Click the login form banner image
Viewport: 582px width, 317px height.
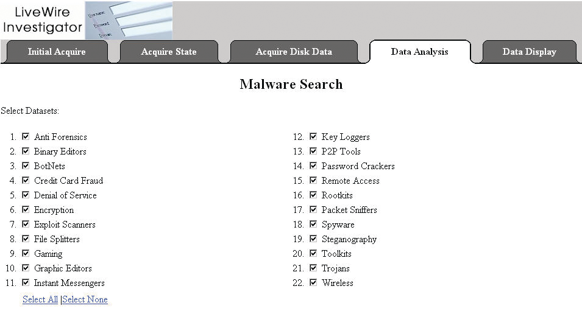pos(129,20)
